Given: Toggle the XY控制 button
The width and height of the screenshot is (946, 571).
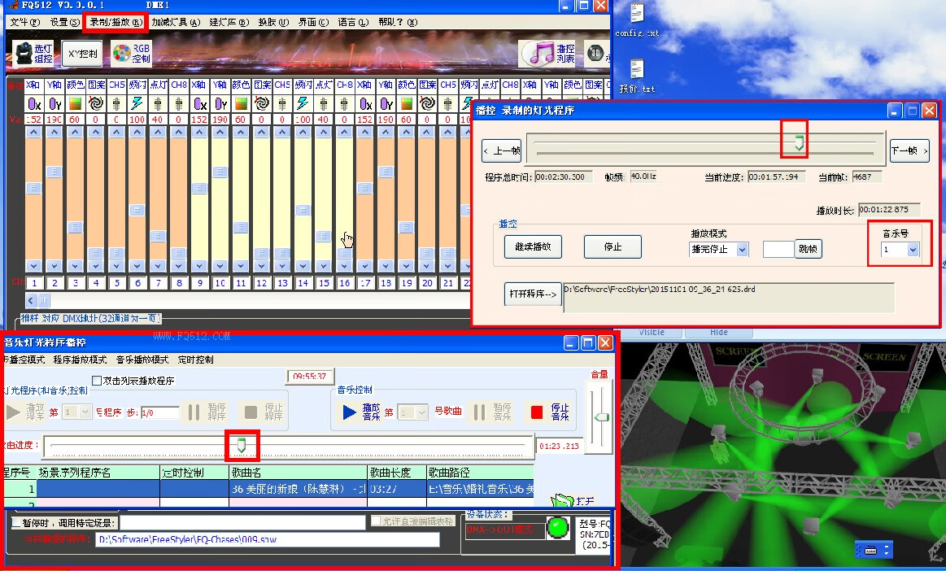Looking at the screenshot, I should 82,54.
